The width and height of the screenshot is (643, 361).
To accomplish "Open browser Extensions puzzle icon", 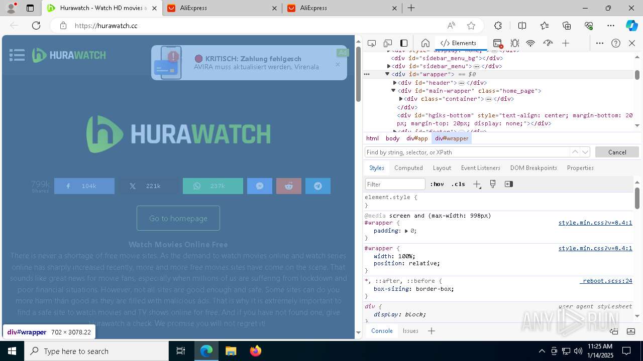I will point(498,26).
